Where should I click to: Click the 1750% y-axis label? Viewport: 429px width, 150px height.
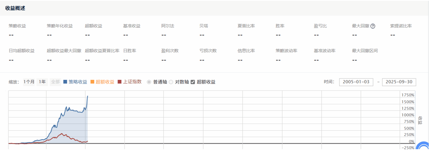click(x=408, y=95)
